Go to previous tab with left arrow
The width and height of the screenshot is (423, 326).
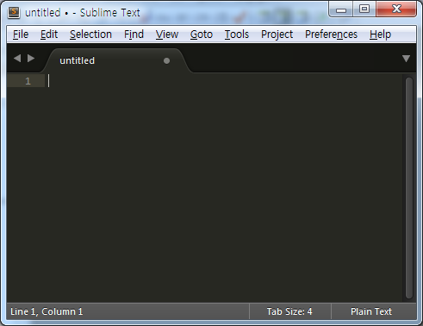click(x=17, y=59)
